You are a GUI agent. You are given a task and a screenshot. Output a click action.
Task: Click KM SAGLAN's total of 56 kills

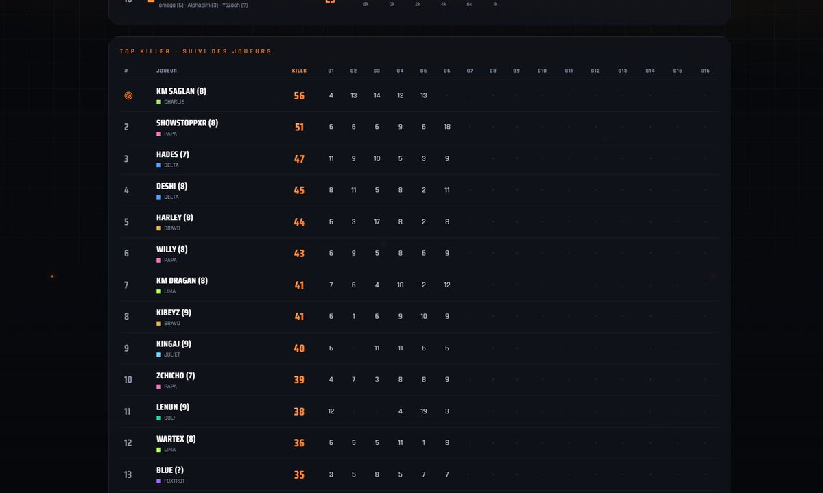click(x=299, y=96)
